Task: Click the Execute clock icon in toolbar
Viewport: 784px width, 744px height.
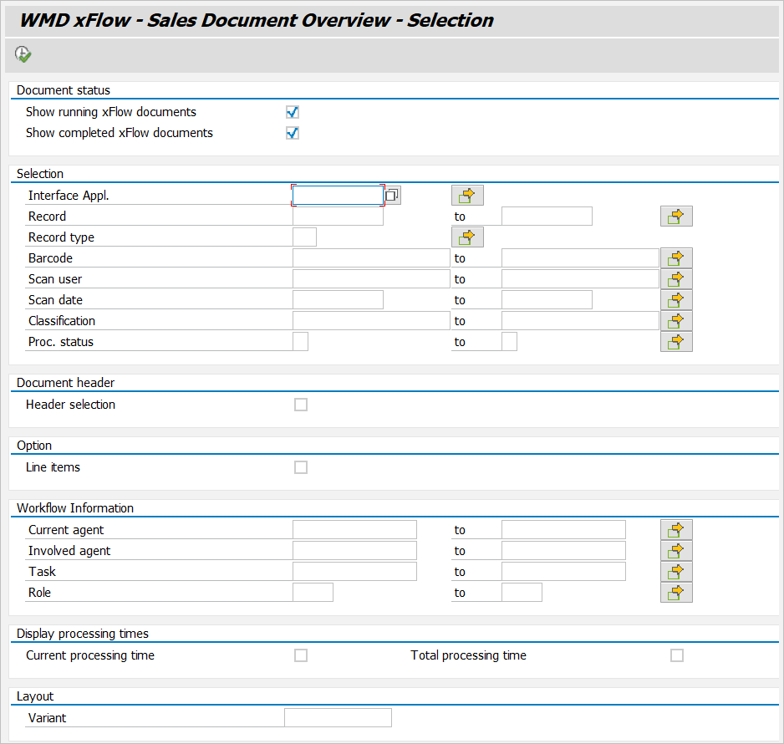Action: (23, 54)
